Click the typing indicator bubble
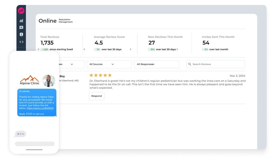The width and height of the screenshot is (276, 159). click(20, 134)
